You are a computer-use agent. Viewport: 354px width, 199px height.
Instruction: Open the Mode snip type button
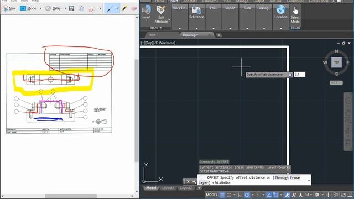(x=28, y=8)
